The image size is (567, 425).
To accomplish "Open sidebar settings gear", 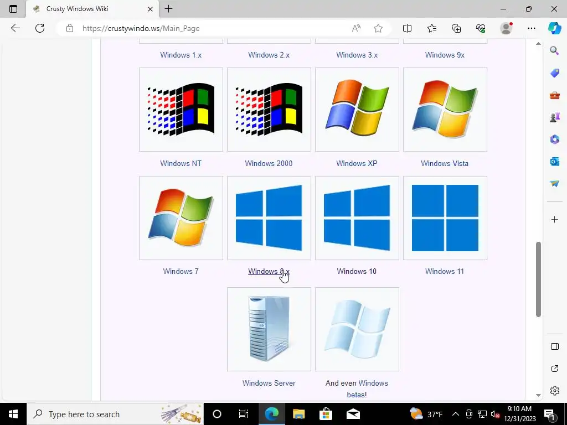I will (554, 391).
